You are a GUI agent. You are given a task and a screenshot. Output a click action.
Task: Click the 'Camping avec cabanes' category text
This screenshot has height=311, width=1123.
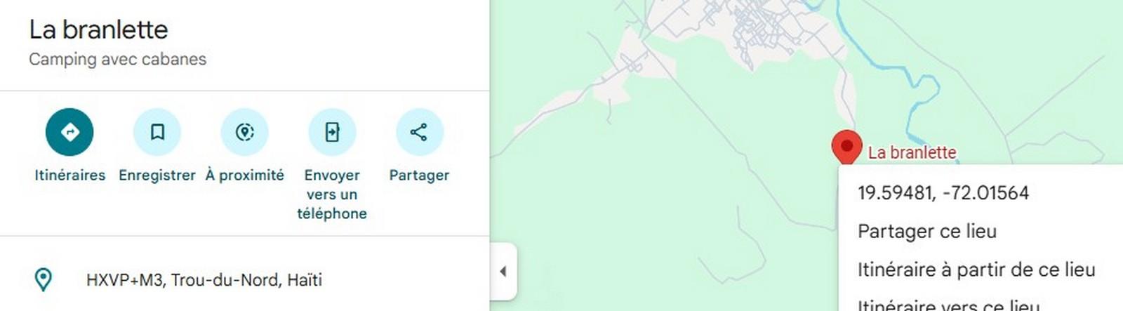point(118,59)
